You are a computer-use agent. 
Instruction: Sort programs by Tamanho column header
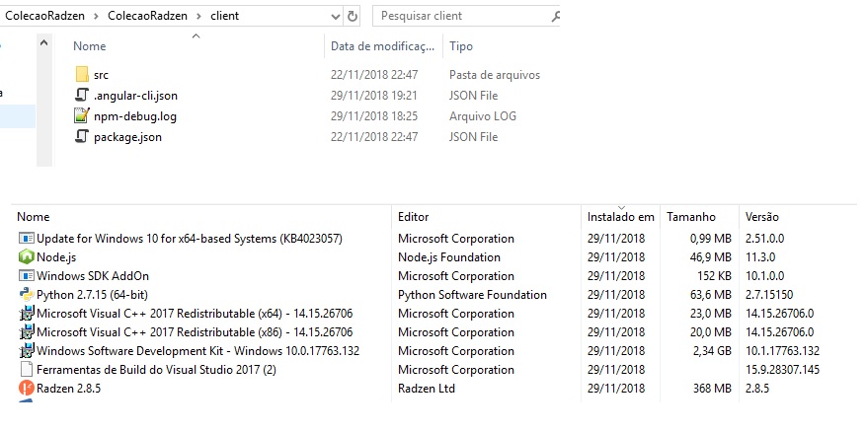click(691, 217)
